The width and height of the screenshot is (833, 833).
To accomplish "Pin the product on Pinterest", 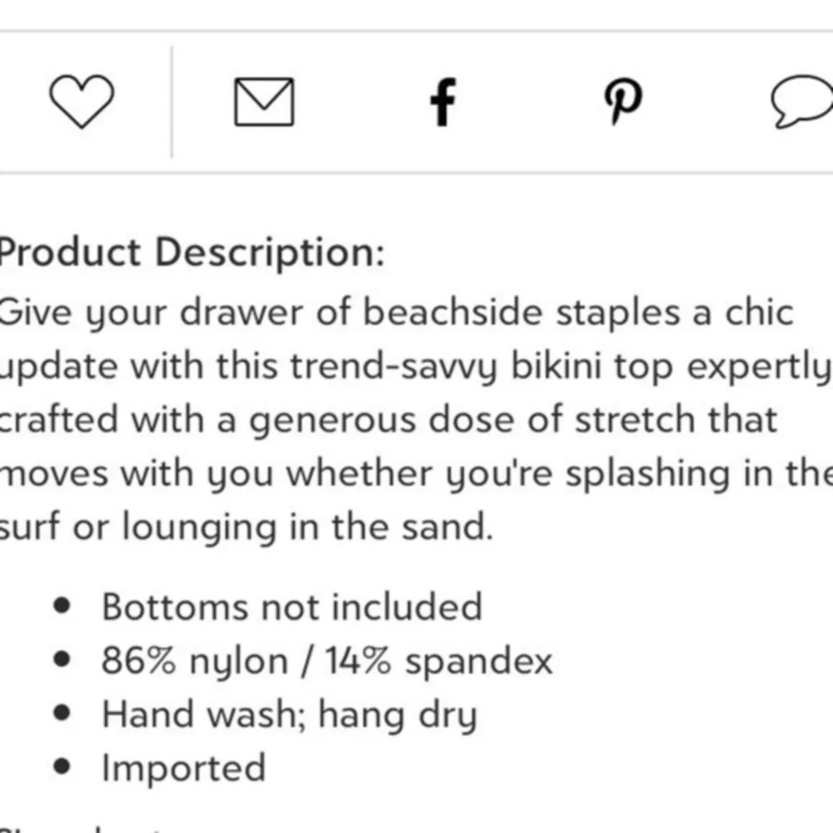I will point(623,102).
